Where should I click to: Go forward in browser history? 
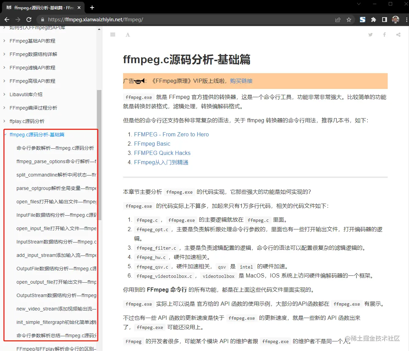pos(18,20)
